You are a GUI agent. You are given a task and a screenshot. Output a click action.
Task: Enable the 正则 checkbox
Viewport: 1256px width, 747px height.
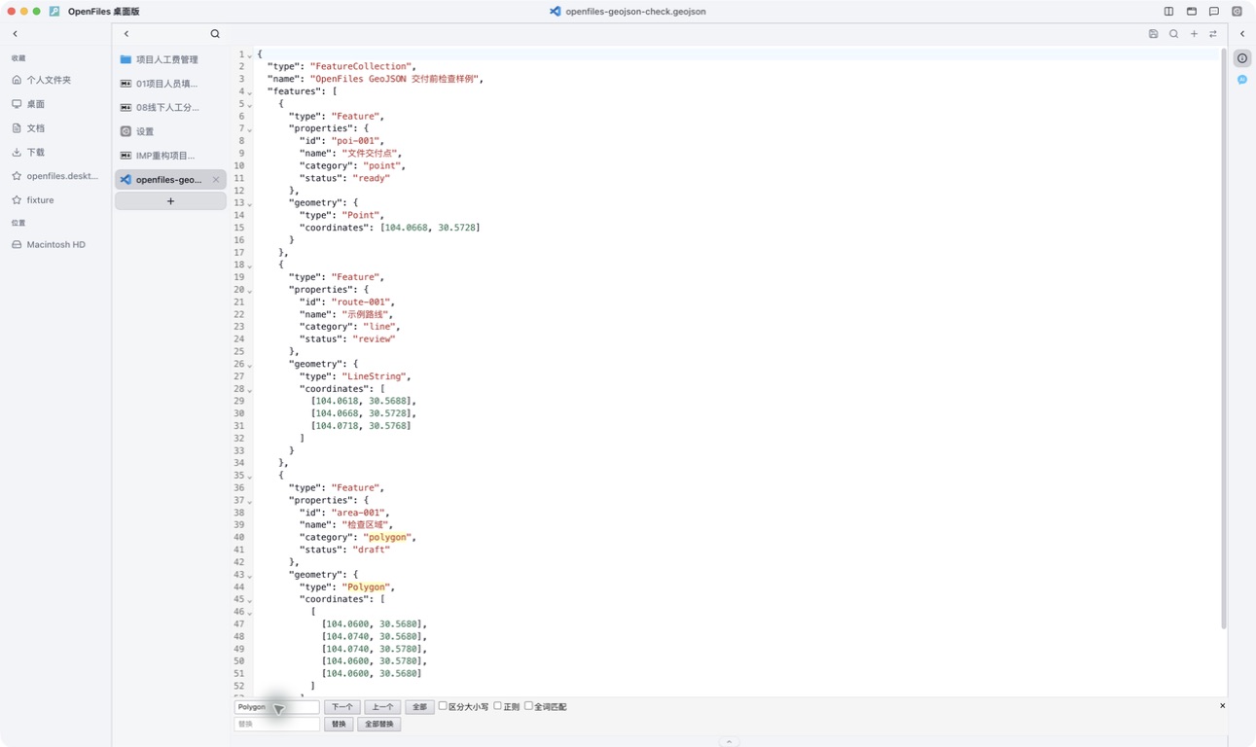[x=497, y=706]
